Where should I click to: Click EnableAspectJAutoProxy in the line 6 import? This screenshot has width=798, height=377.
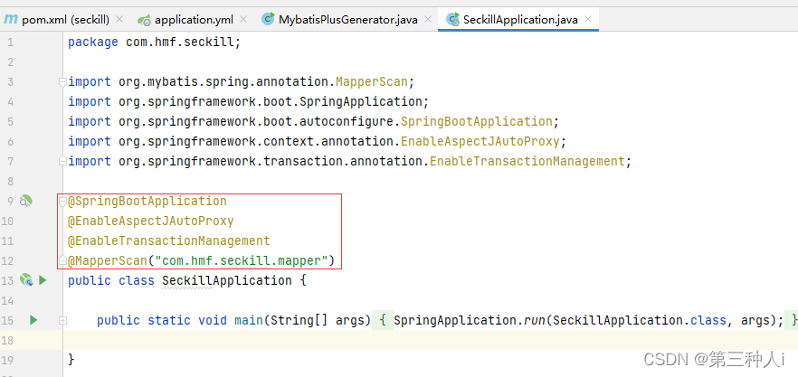coord(480,141)
